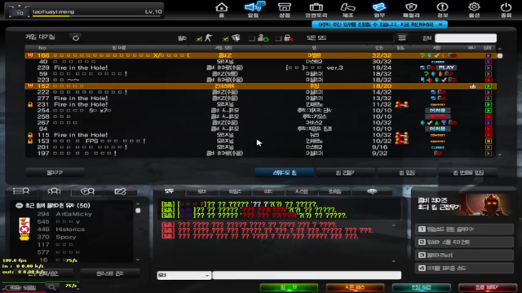Click the green button at bottom bar
Viewport: 522px width, 293px height.
pyautogui.click(x=289, y=287)
